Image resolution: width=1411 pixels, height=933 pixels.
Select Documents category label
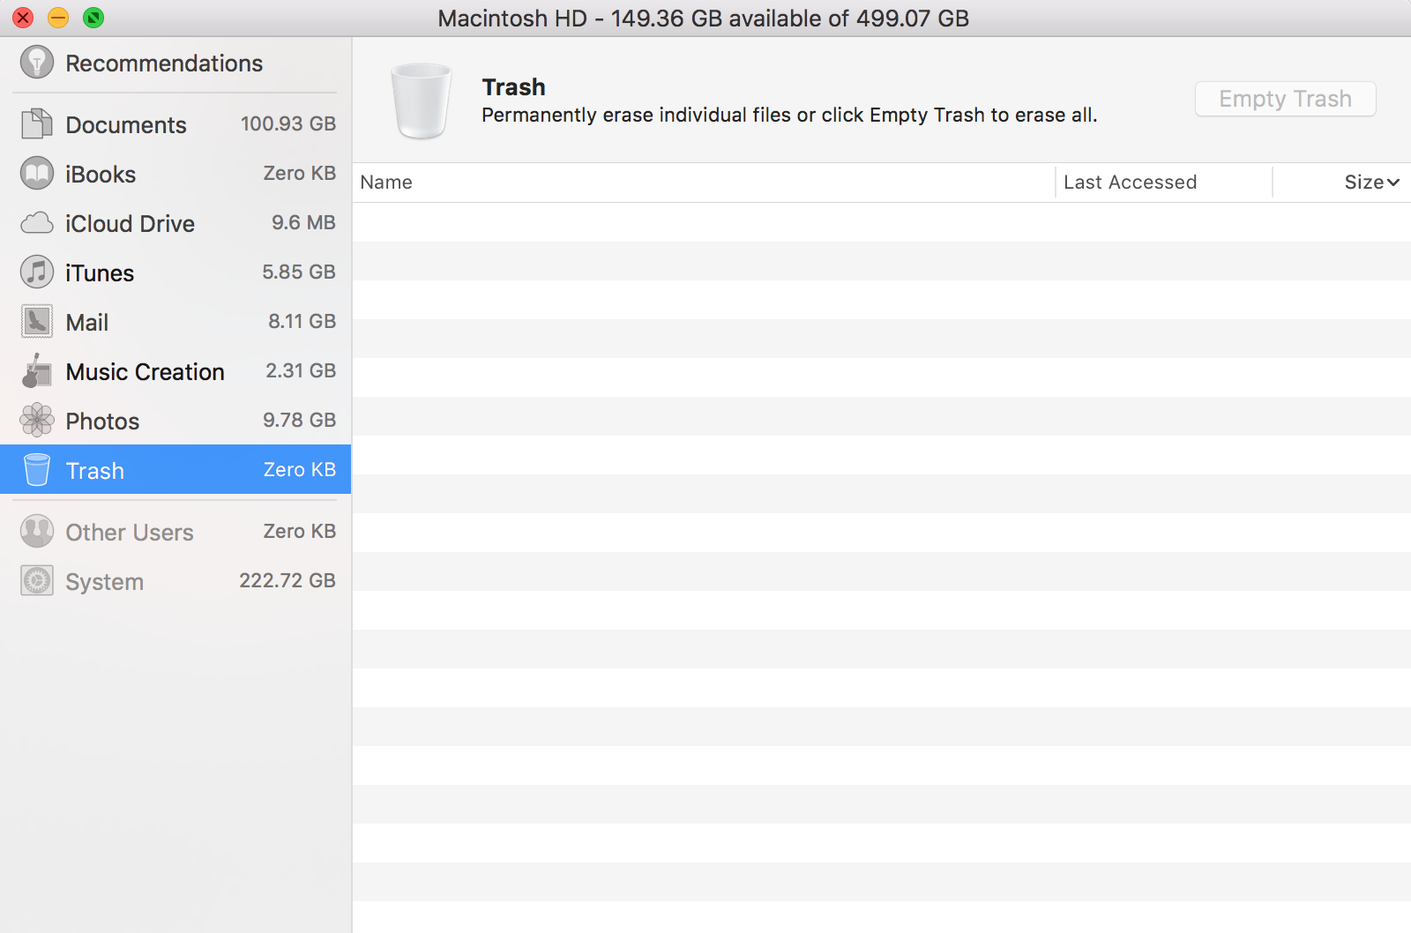126,125
